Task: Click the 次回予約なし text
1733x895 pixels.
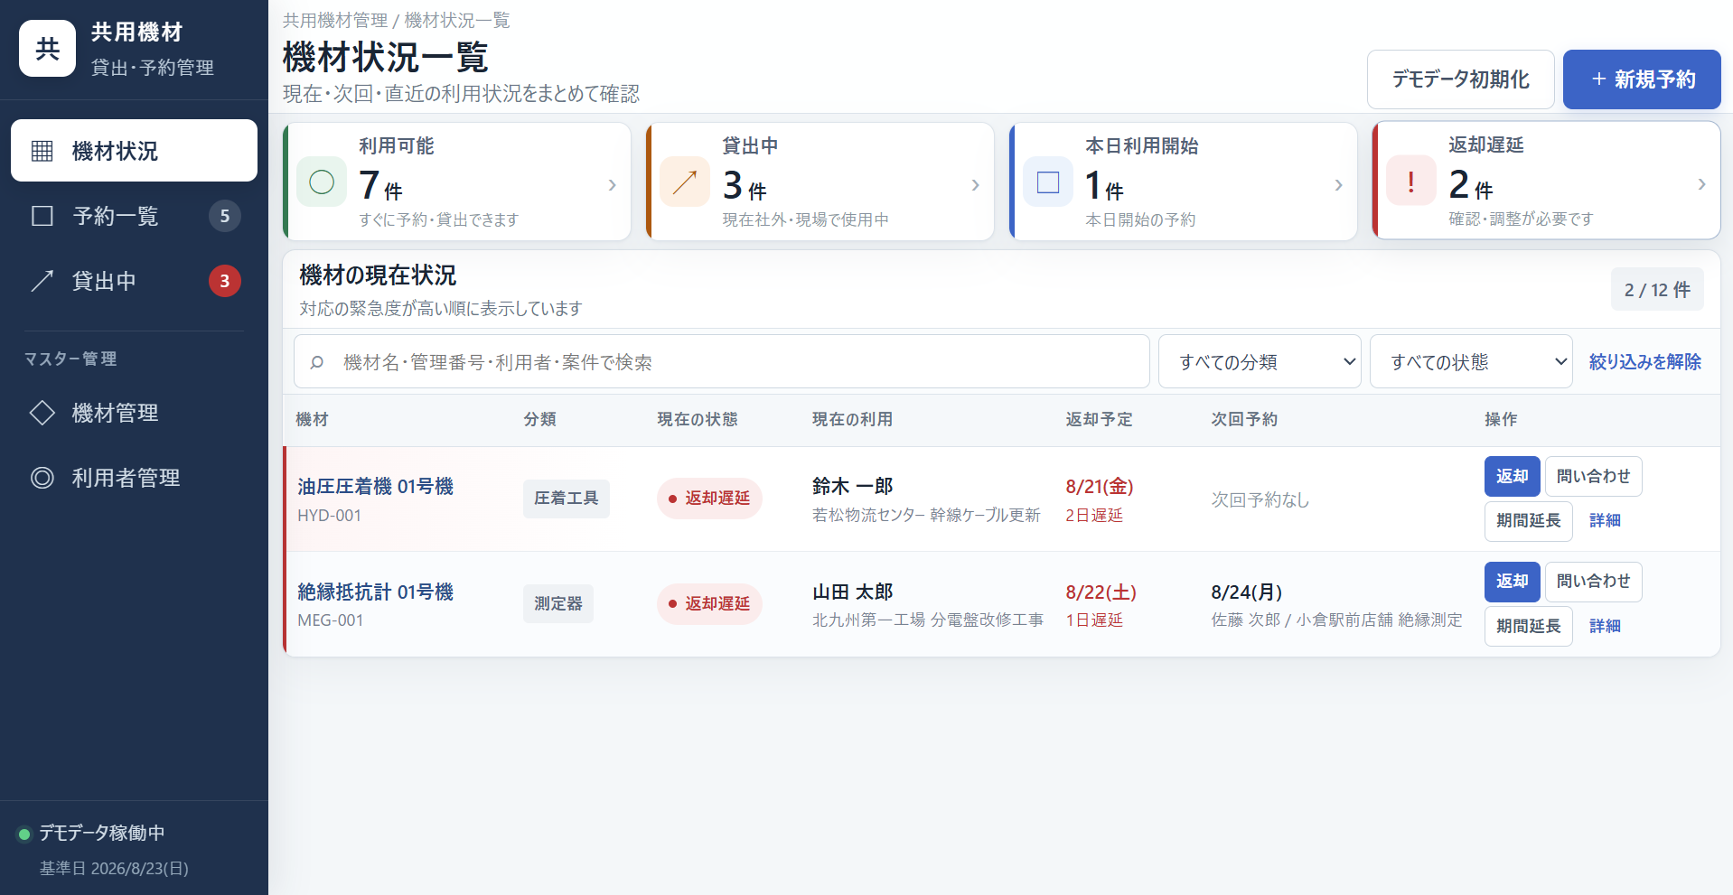Action: (x=1260, y=499)
